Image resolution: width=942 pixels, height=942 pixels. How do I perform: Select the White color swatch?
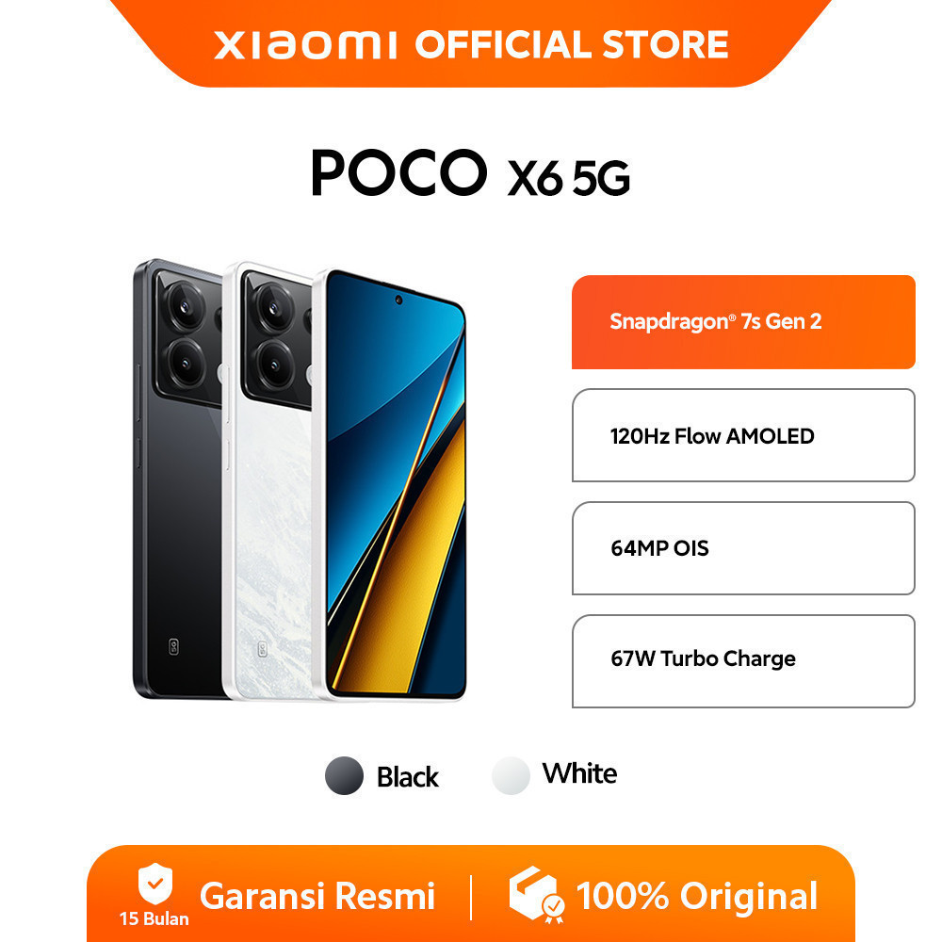(511, 775)
